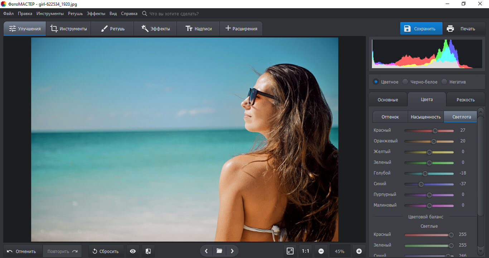The width and height of the screenshot is (489, 258).
Task: Zoom out with the minus icon
Action: [321, 251]
